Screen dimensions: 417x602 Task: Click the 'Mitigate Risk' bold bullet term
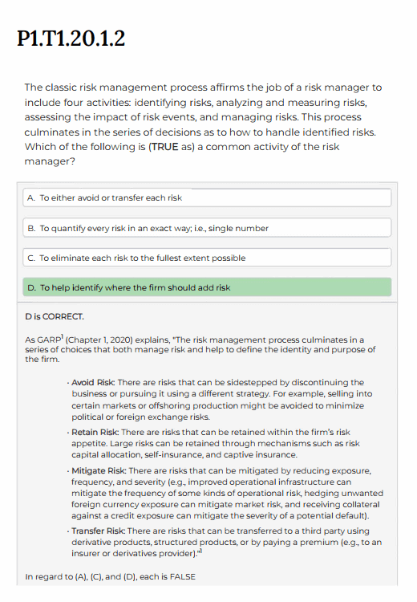click(x=99, y=470)
